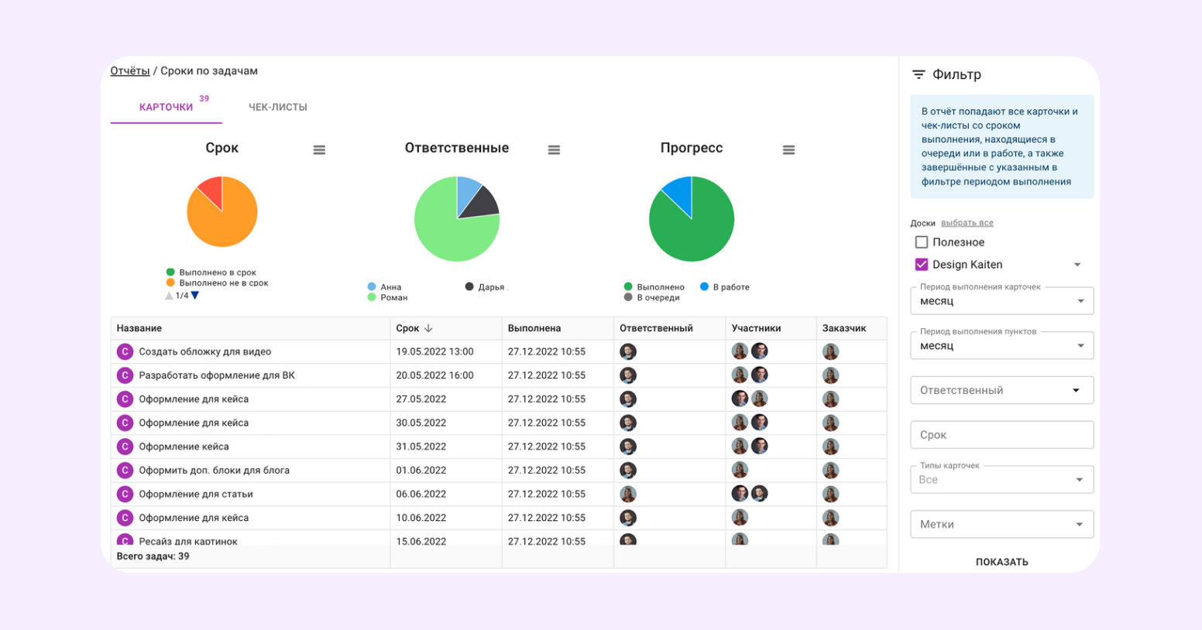The width and height of the screenshot is (1202, 630).
Task: Click the filter icon beside Фильтр
Action: point(919,75)
